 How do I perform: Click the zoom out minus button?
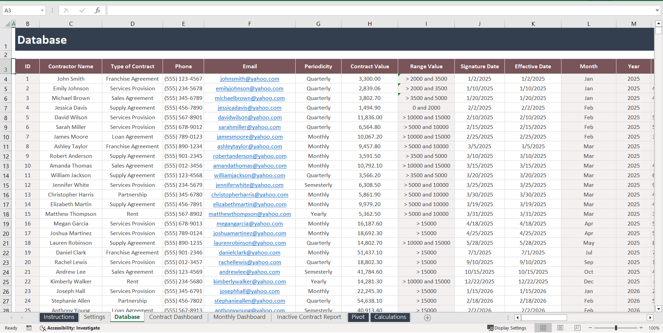click(x=590, y=328)
